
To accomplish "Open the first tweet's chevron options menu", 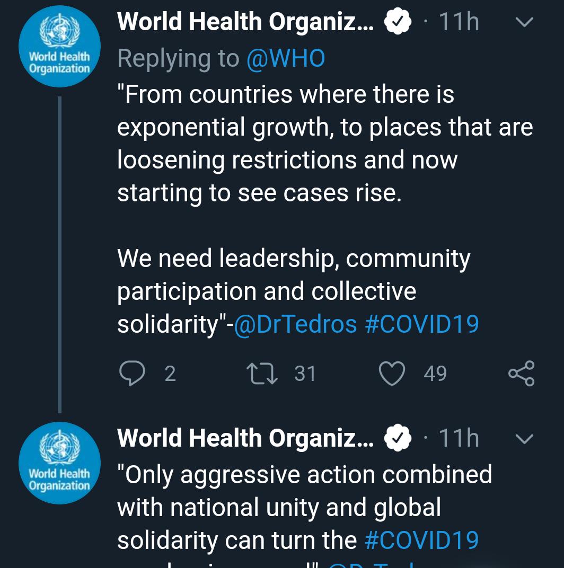I will pyautogui.click(x=524, y=22).
